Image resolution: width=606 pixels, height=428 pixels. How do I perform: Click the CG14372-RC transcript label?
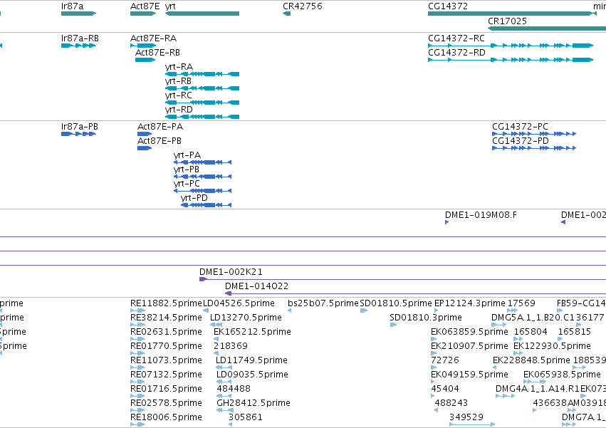pyautogui.click(x=456, y=38)
